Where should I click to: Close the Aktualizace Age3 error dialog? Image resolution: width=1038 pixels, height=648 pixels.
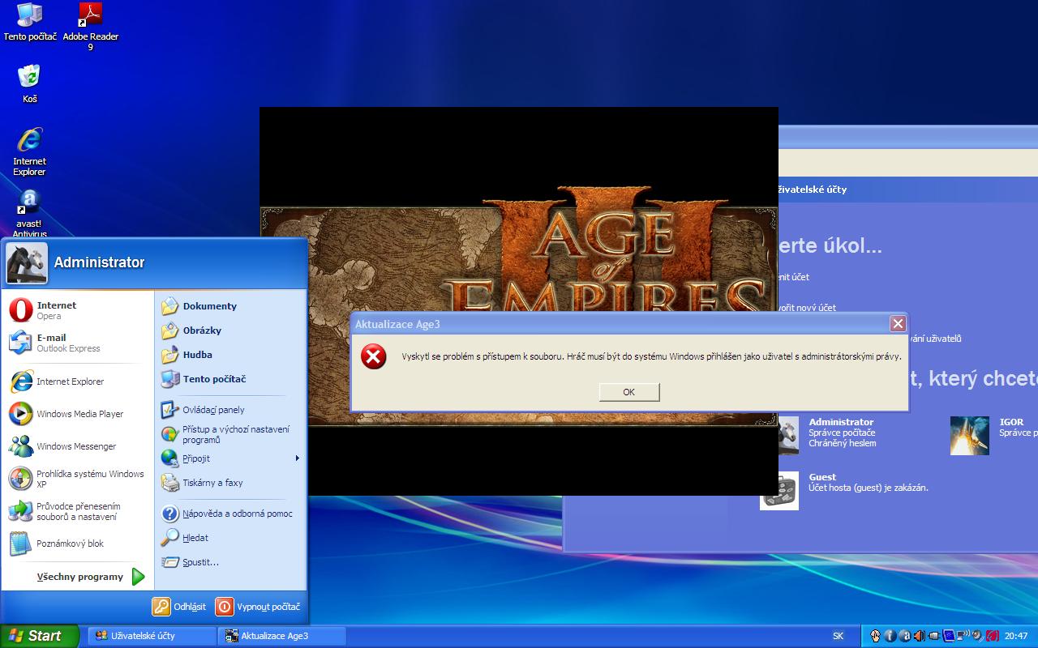click(x=897, y=324)
